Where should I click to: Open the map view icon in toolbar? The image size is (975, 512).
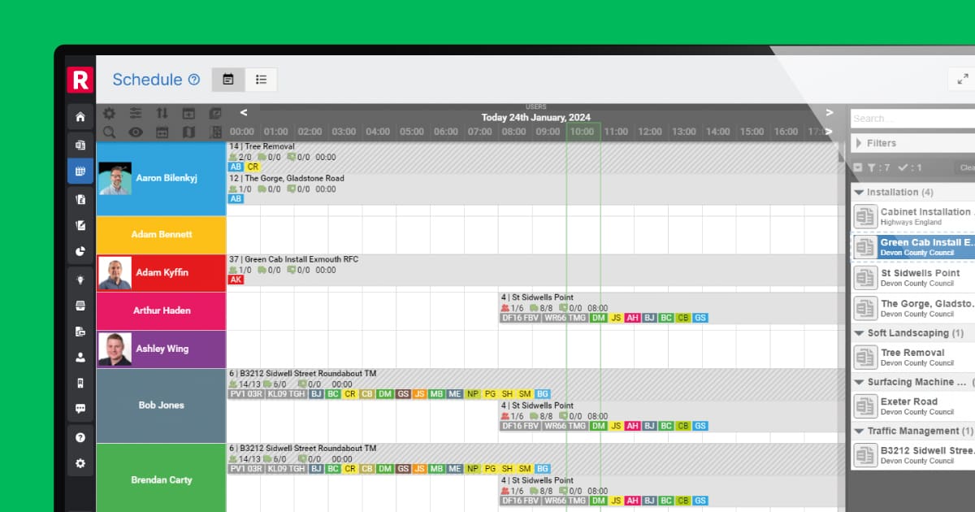[x=188, y=132]
